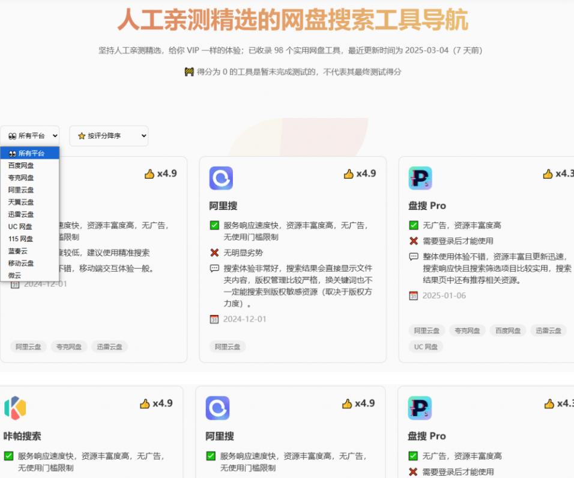
Task: Click page heading 人工亲测精选的网盘搜索工具导航
Action: coord(293,20)
